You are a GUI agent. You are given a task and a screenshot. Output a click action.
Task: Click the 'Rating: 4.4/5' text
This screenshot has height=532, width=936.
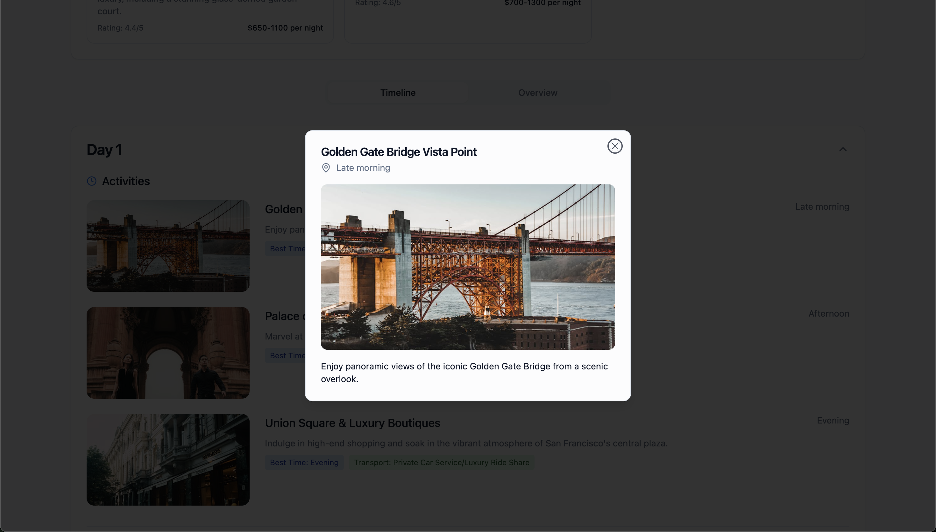point(120,28)
